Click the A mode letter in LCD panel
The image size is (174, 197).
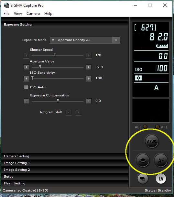point(156,88)
